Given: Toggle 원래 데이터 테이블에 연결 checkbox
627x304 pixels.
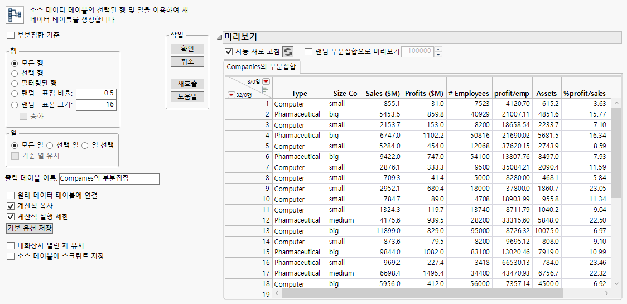Looking at the screenshot, I should point(11,195).
